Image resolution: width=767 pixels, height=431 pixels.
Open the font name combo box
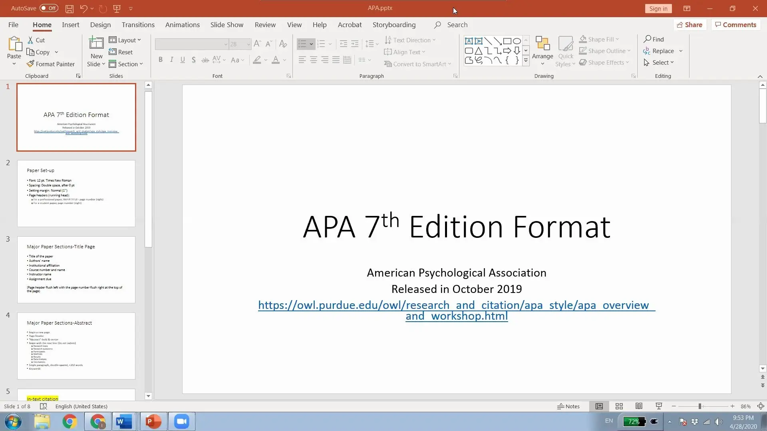192,44
